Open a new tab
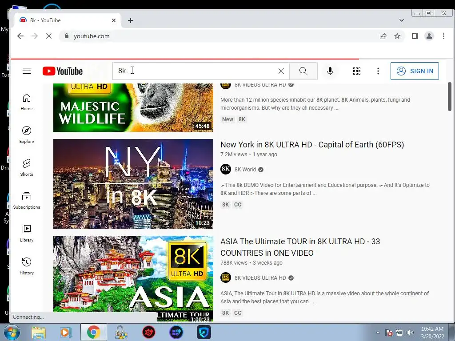Image resolution: width=455 pixels, height=341 pixels. [131, 20]
